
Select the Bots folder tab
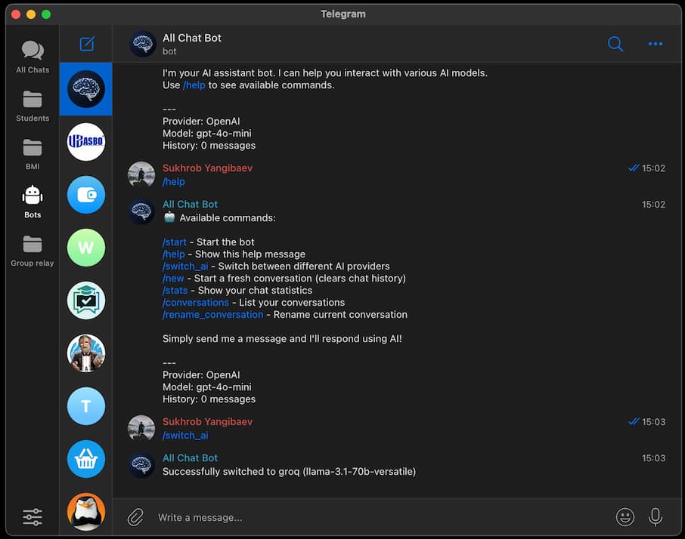pos(33,202)
